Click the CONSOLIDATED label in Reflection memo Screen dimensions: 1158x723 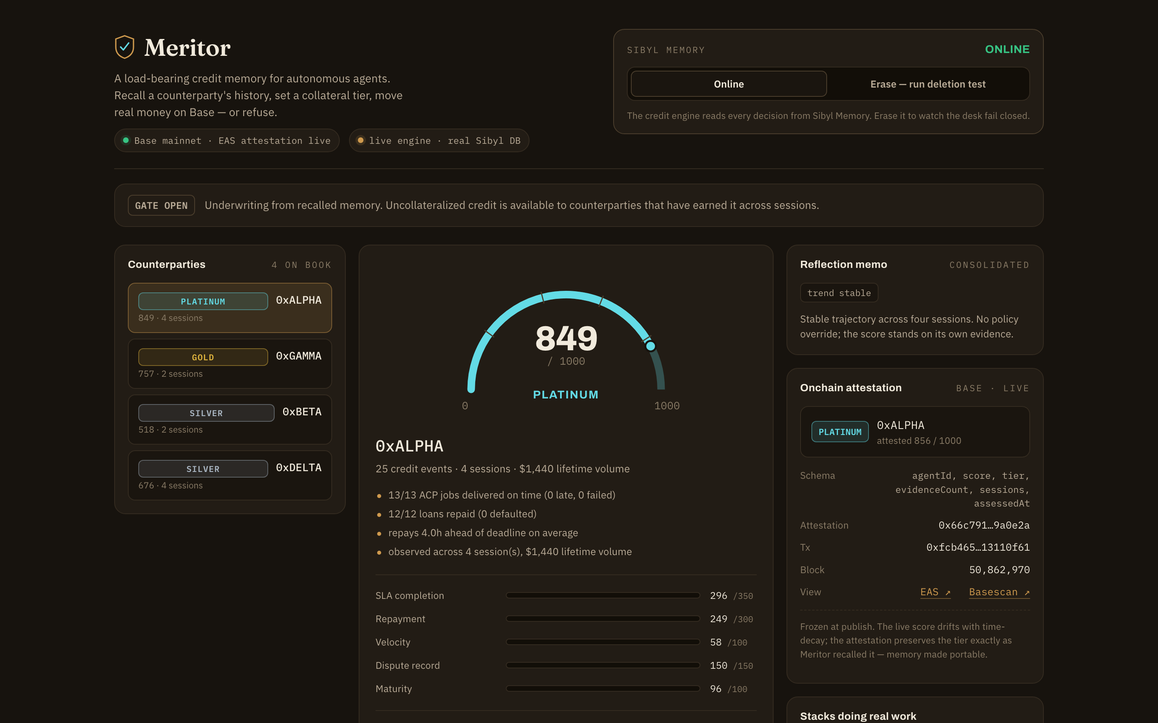[x=989, y=265]
